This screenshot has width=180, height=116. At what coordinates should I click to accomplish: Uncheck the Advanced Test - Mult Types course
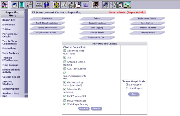(x=65, y=51)
